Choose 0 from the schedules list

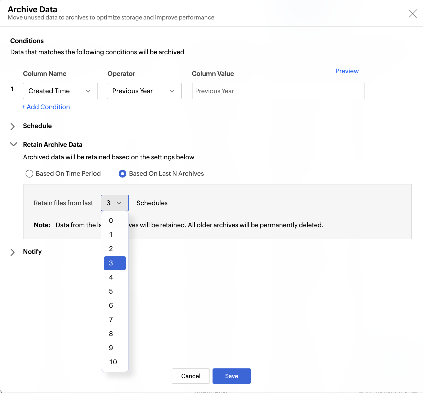point(111,221)
